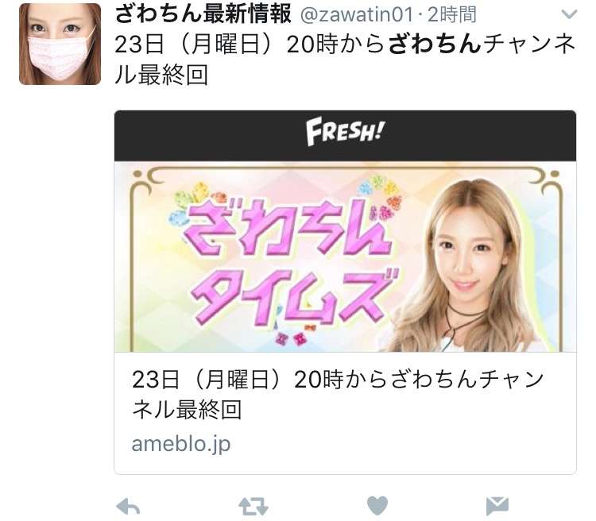Click the 2時間 timestamp
Screen dimensions: 596x521
click(452, 14)
